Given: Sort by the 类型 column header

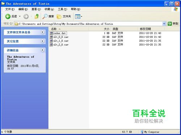Looking at the screenshot, I should pos(124,29).
